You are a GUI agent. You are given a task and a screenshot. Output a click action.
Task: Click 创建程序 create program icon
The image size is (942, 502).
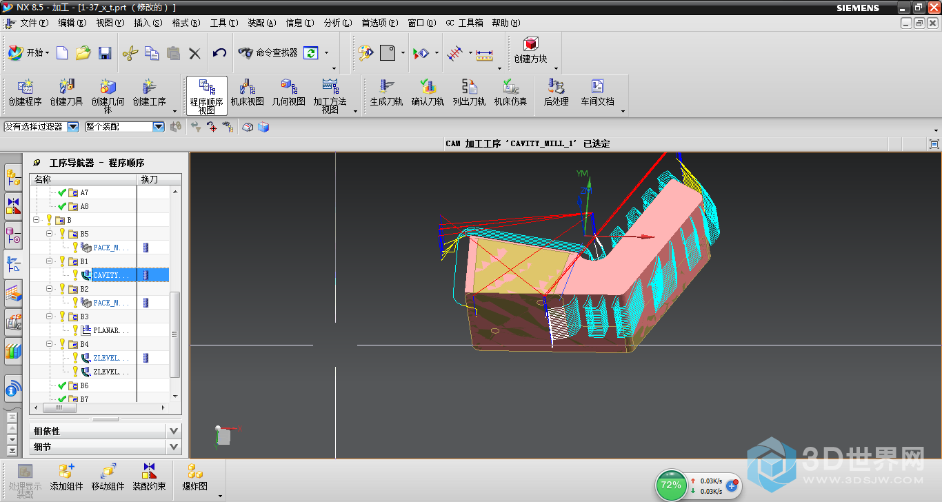pyautogui.click(x=26, y=92)
